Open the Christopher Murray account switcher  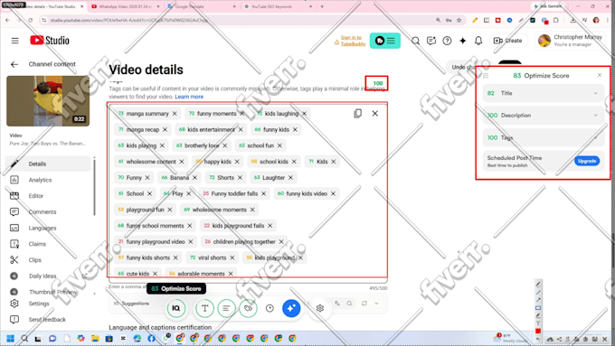pyautogui.click(x=571, y=41)
